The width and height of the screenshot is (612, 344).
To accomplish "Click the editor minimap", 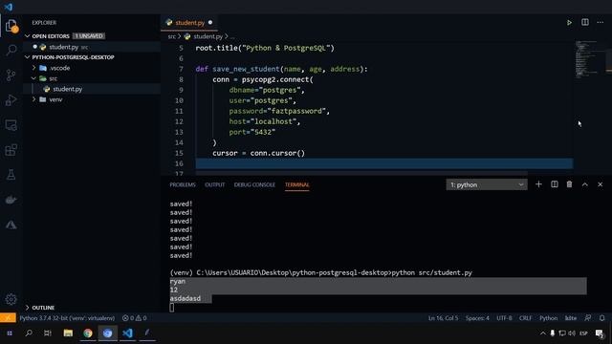I will pyautogui.click(x=588, y=59).
